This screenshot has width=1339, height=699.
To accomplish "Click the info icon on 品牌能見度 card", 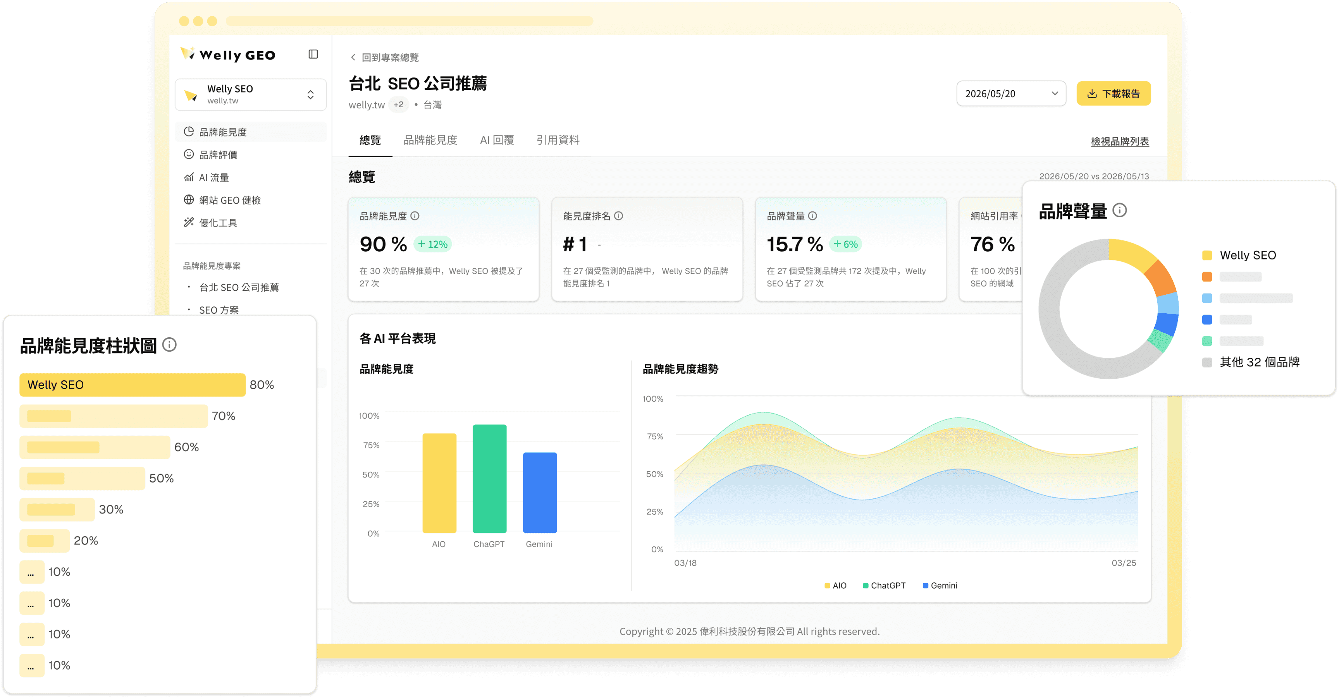I will 415,216.
